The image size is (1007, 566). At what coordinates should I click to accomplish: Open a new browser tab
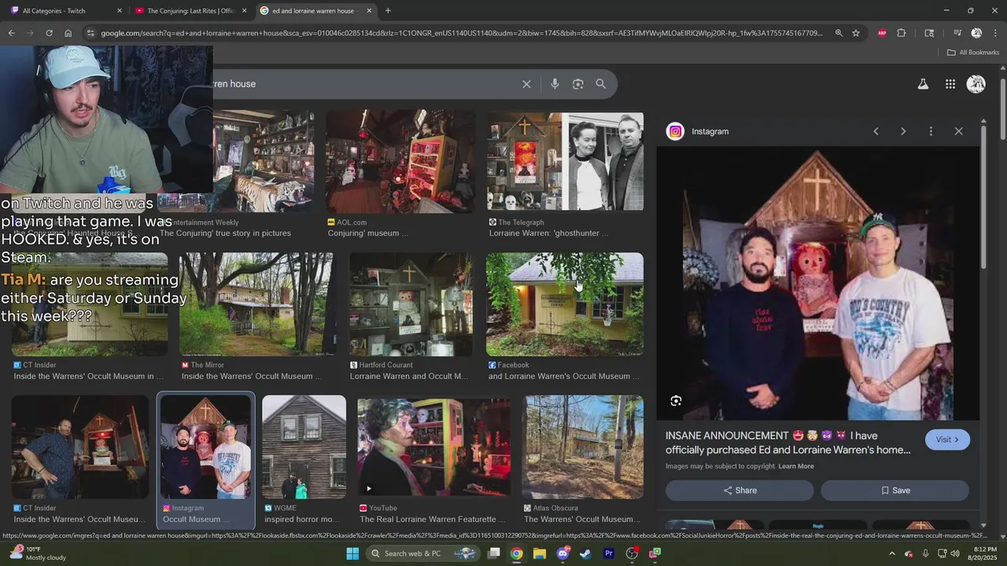point(388,11)
